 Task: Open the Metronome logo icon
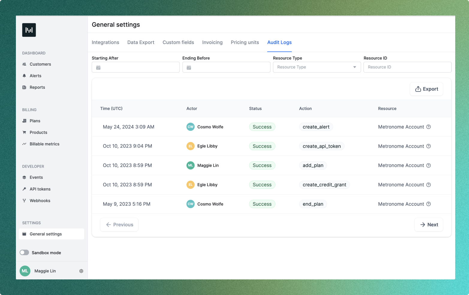click(29, 30)
